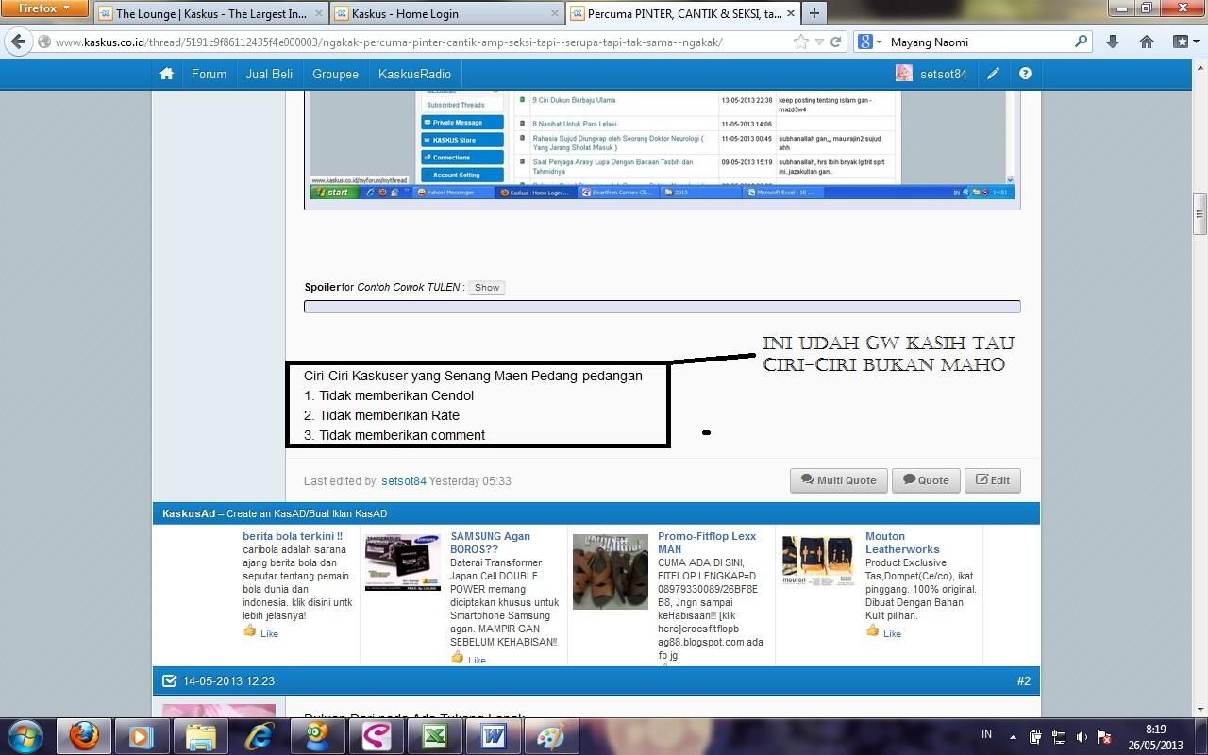This screenshot has width=1208, height=755.
Task: Open the Firefox menu button
Action: coord(44,8)
